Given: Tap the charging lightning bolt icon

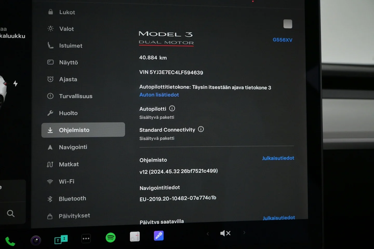Looking at the screenshot, I should (15, 84).
